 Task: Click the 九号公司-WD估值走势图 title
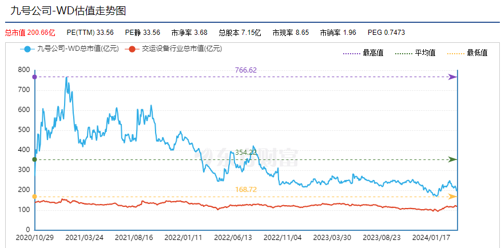(68, 11)
